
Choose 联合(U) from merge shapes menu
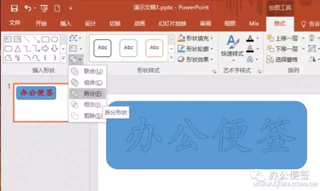tap(87, 71)
